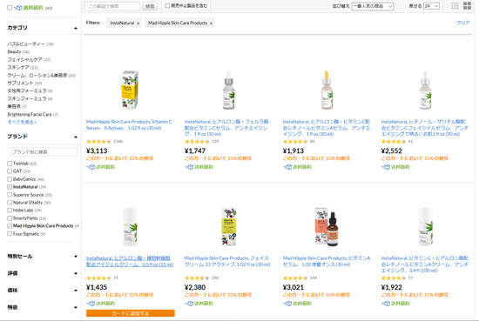Uncheck Mad Hippie Skin Care Products checkbox
Screen dimensions: 479x321
[x=10, y=226]
